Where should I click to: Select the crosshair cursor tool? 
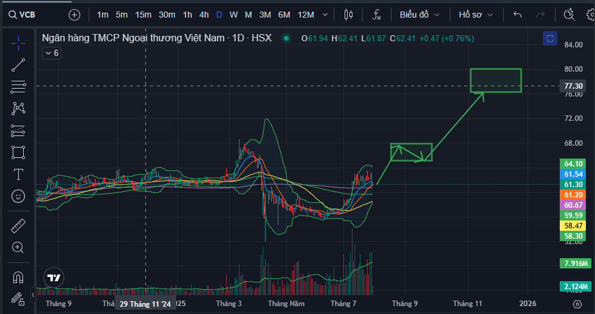tap(18, 44)
